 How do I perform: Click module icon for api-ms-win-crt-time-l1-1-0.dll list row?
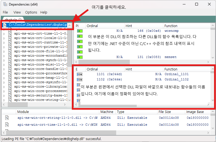click(7, 125)
